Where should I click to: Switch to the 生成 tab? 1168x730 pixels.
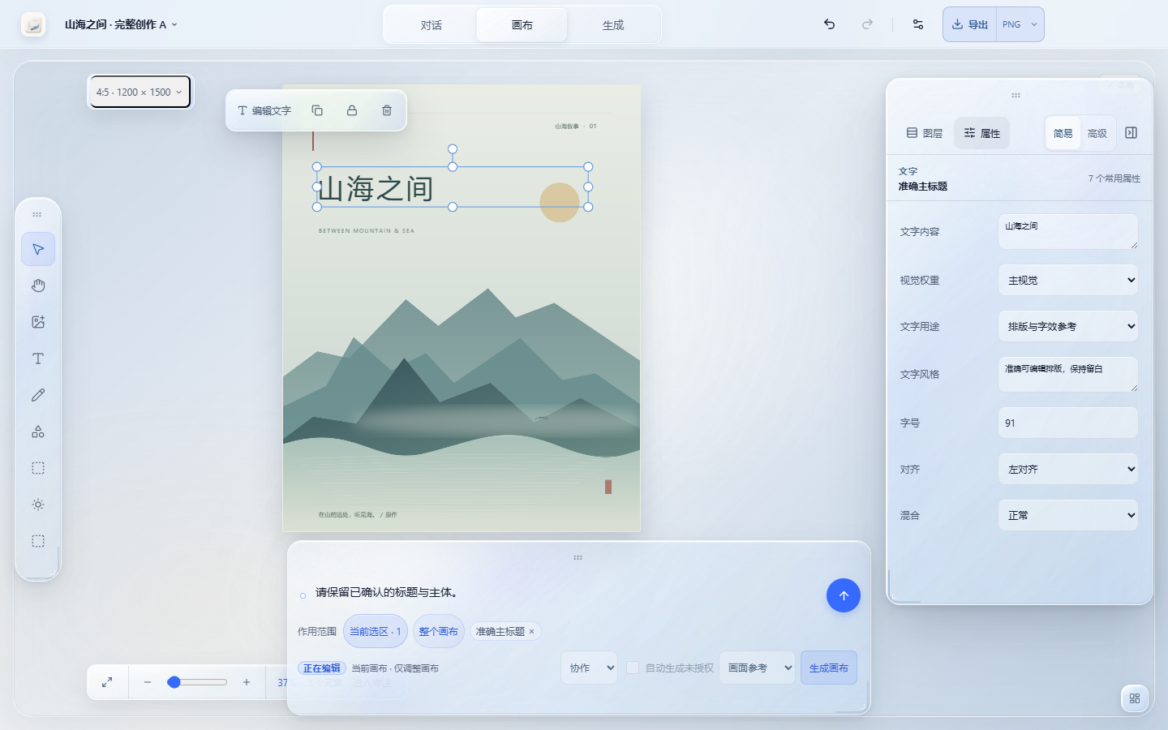[613, 24]
